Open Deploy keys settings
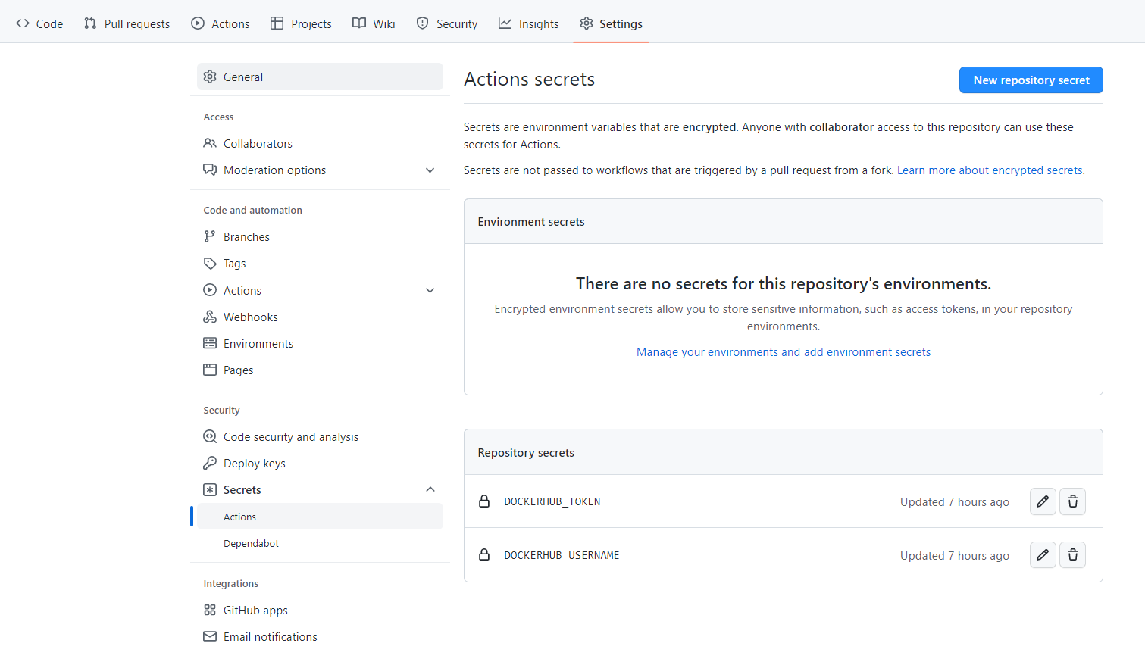This screenshot has width=1145, height=659. click(320, 463)
